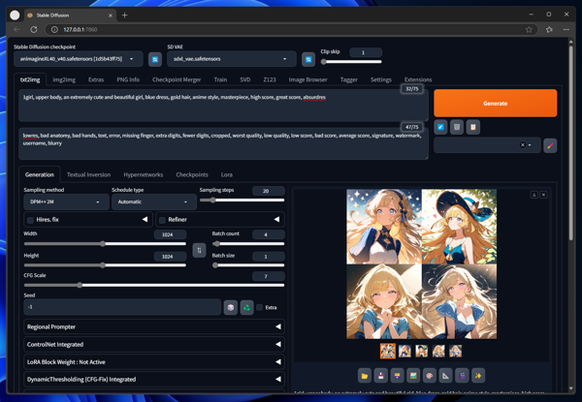Open the Tagger tab
Viewport: 582px width, 402px height.
pos(349,79)
